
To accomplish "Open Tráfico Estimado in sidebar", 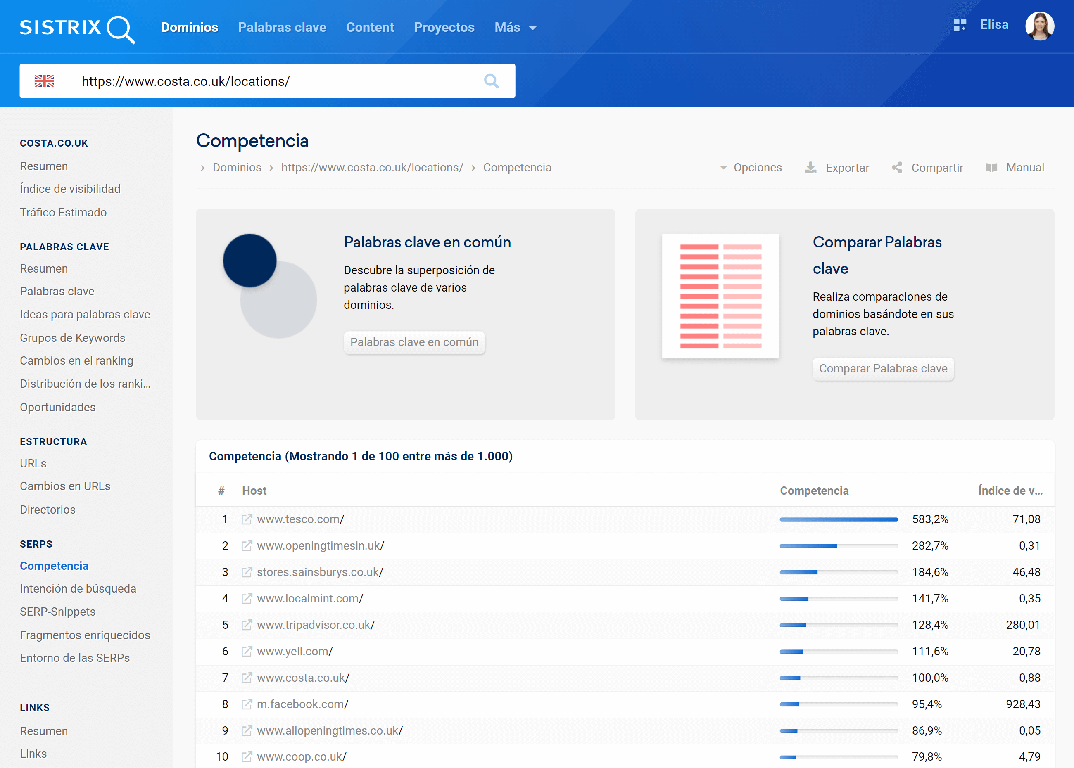I will [x=63, y=212].
